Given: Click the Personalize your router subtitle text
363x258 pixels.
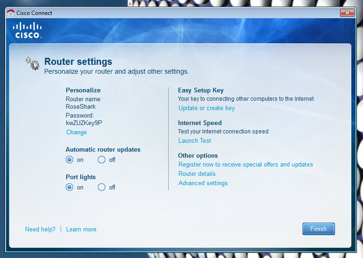Looking at the screenshot, I should (116, 71).
